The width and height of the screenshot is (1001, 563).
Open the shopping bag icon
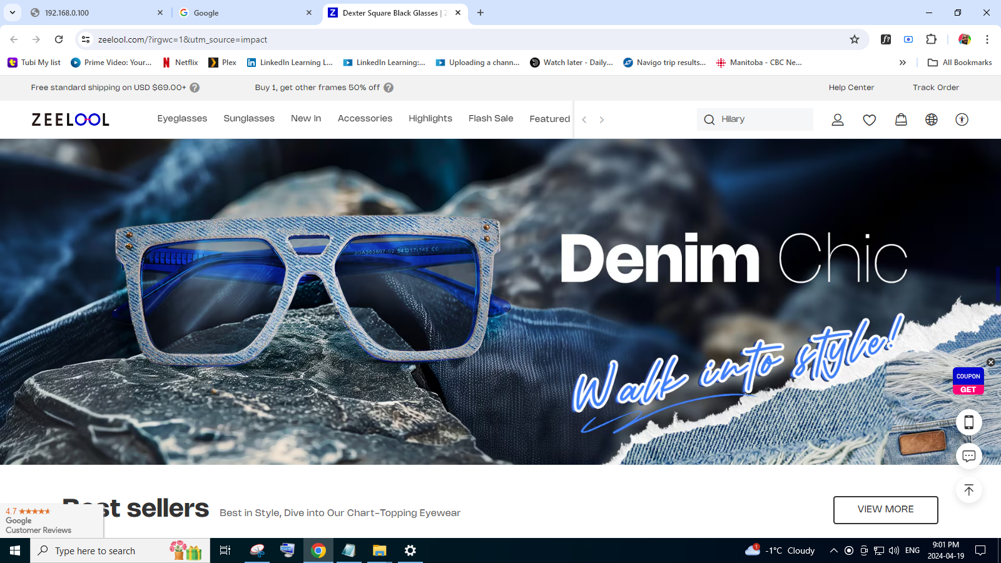coord(901,119)
